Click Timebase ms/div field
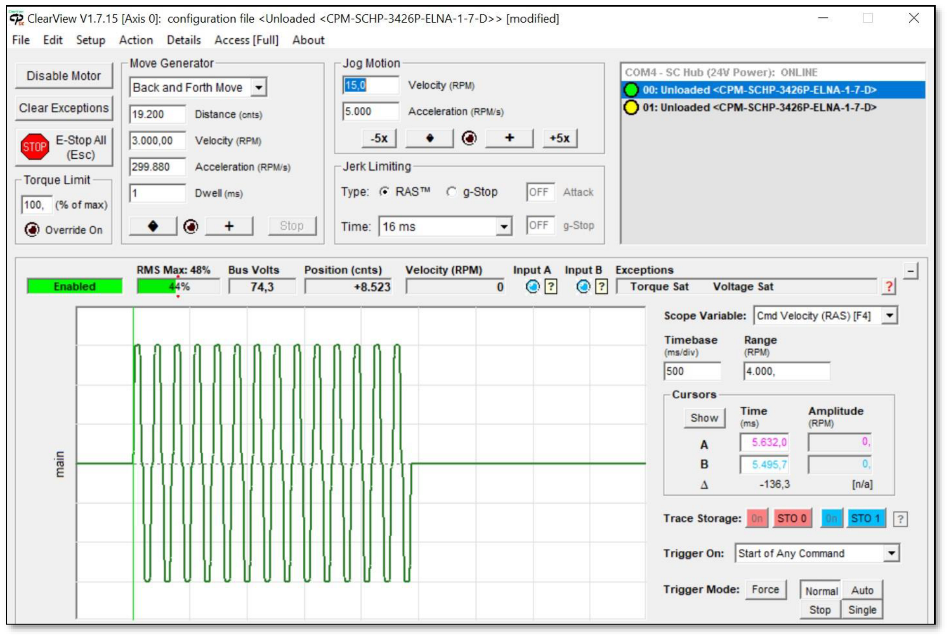This screenshot has height=635, width=947. [x=692, y=371]
